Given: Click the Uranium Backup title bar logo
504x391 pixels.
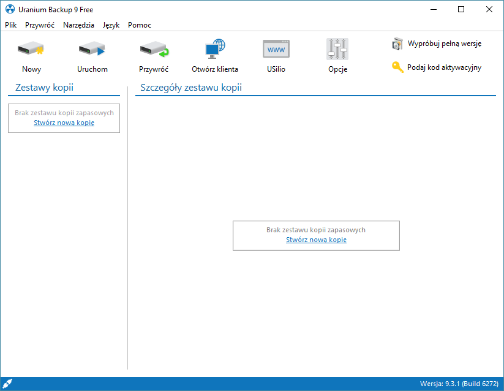Looking at the screenshot, I should pos(9,10).
